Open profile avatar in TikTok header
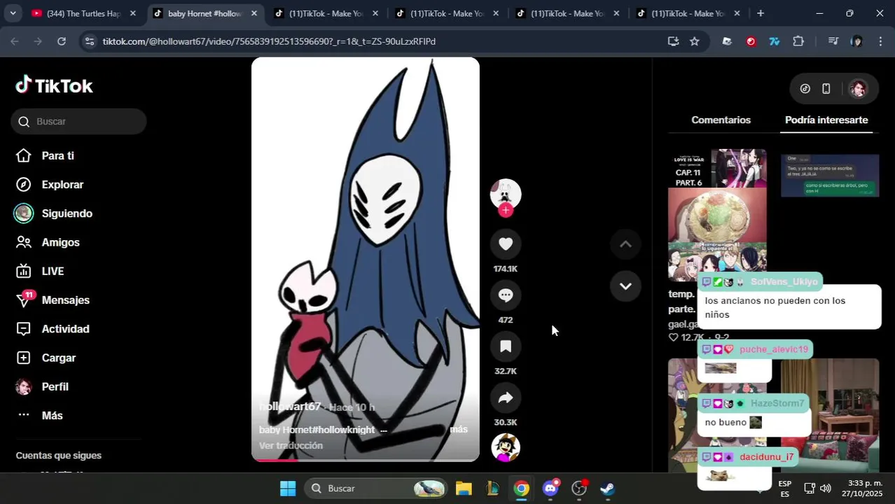 [x=858, y=89]
